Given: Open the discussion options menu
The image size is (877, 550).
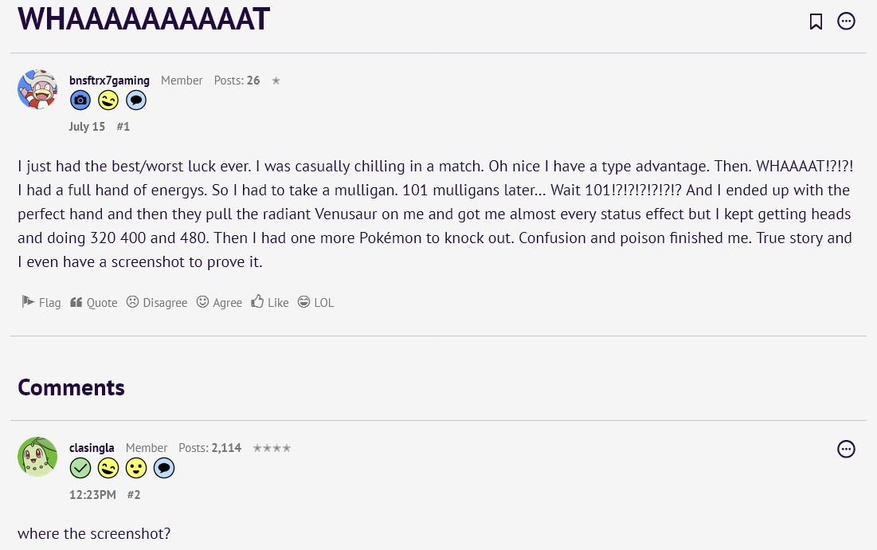Looking at the screenshot, I should [x=846, y=22].
